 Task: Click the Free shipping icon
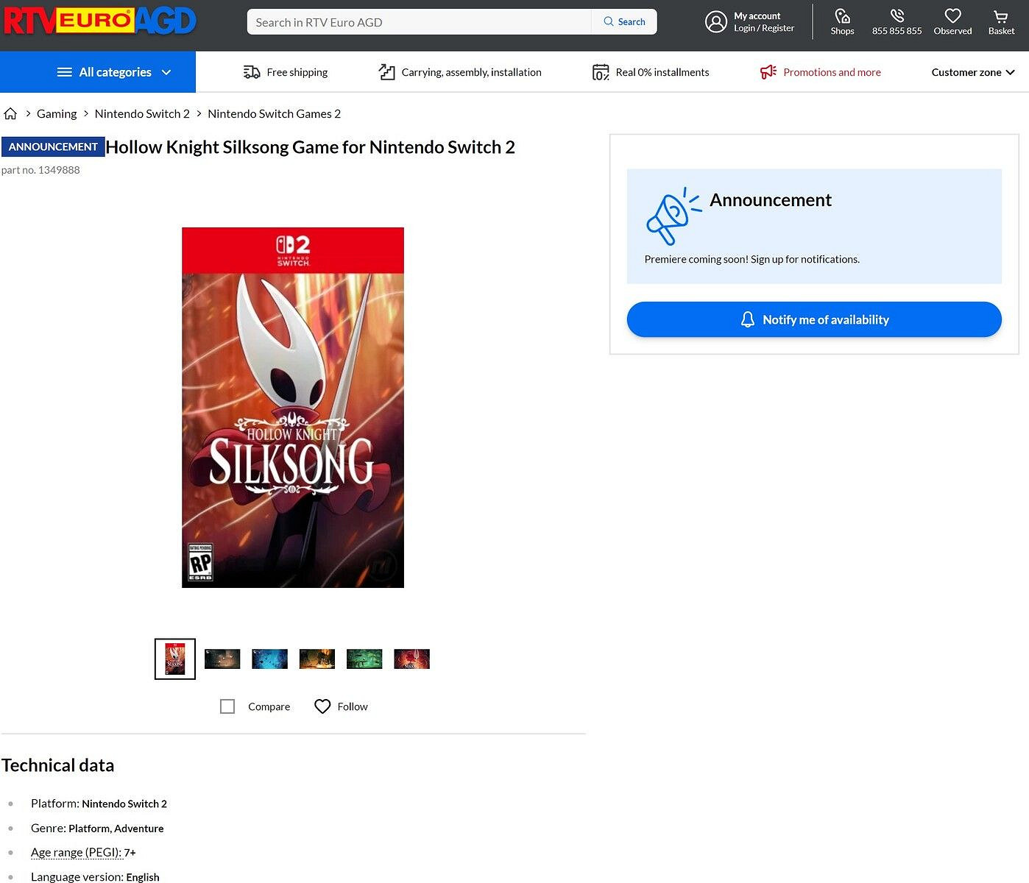point(251,71)
